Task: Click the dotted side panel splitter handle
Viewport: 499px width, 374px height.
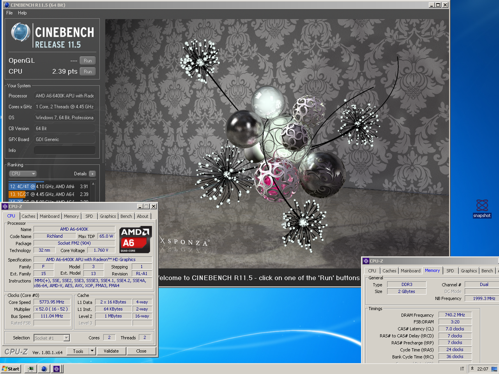Action: pyautogui.click(x=103, y=152)
